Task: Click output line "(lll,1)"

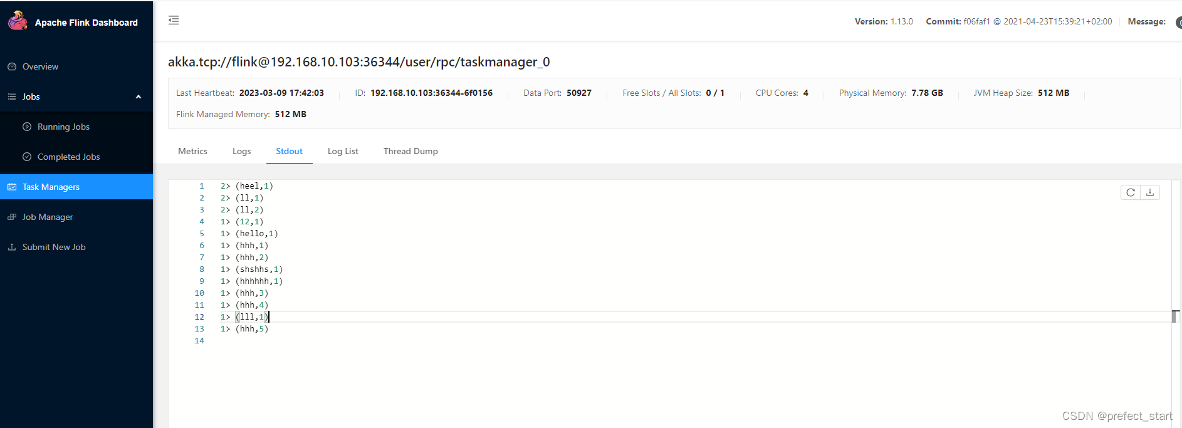Action: click(x=251, y=317)
